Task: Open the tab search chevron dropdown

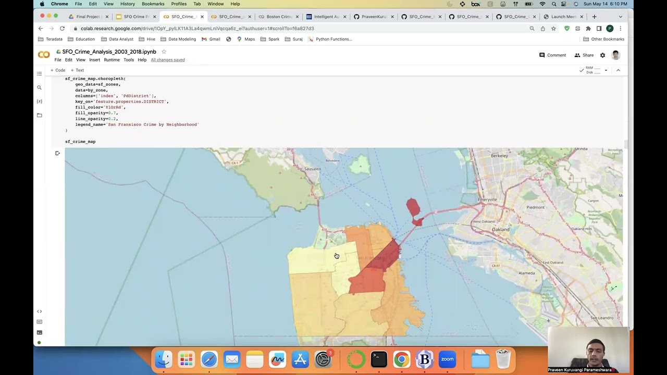Action: (620, 17)
